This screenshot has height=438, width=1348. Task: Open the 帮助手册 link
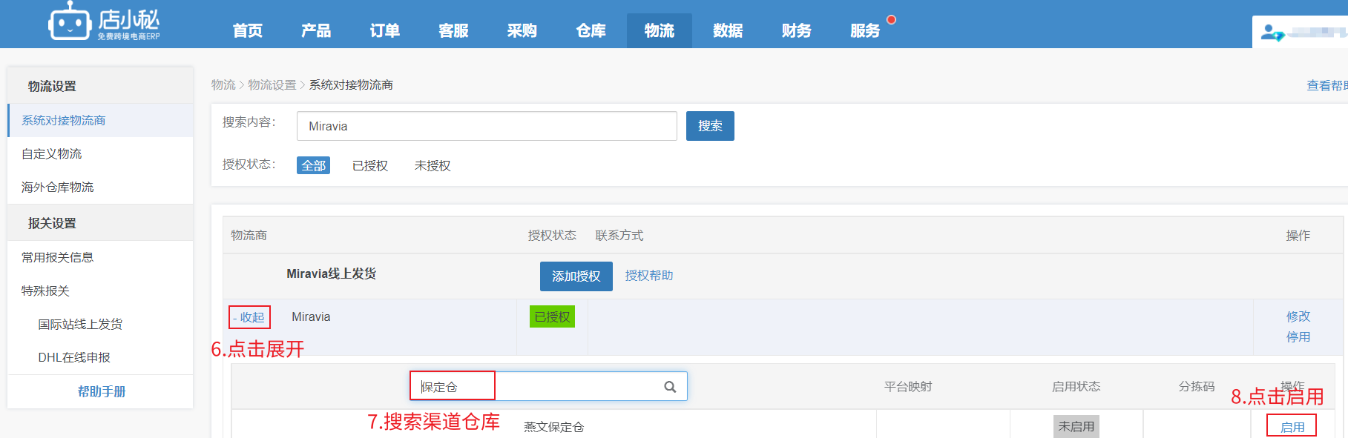pos(102,391)
